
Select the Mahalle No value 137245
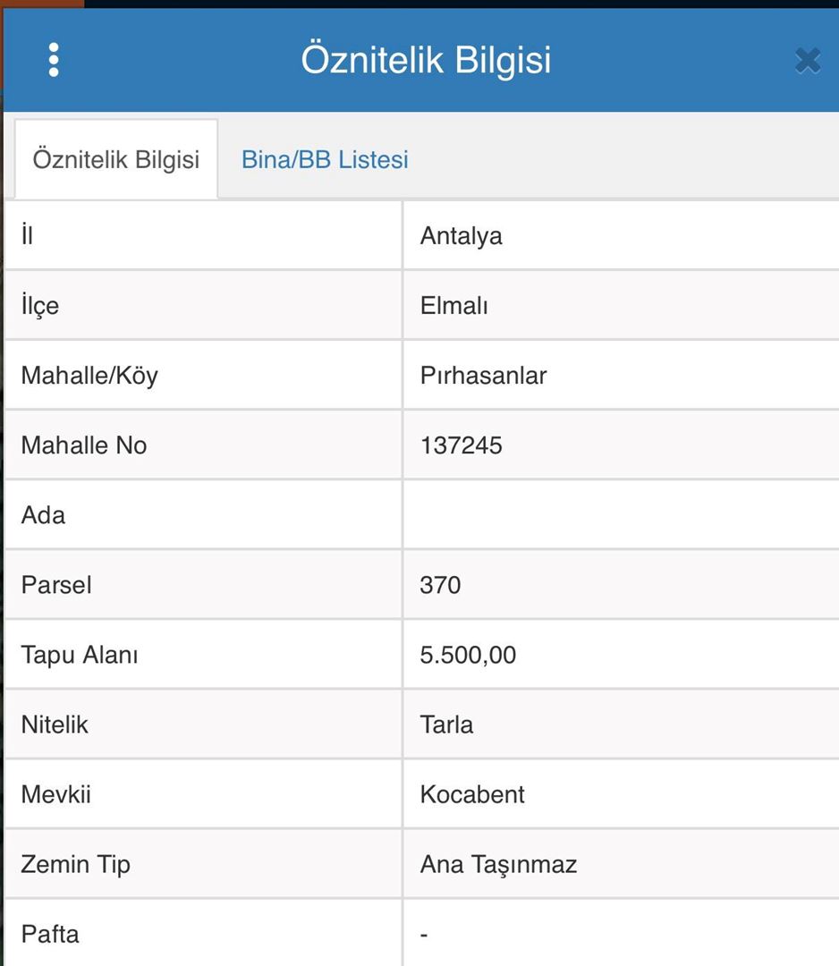[462, 445]
